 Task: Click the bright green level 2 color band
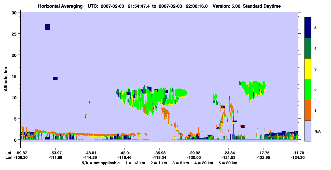[x=308, y=89]
